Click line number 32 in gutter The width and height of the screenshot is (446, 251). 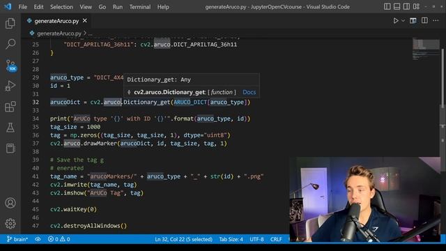pyautogui.click(x=36, y=102)
